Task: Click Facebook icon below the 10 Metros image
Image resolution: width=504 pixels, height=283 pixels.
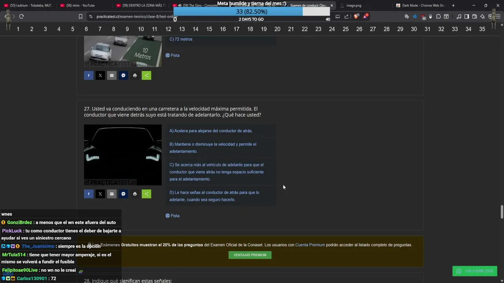Action: pyautogui.click(x=89, y=75)
